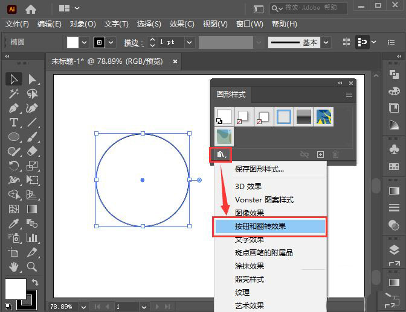Click the blue-yellow foliage style thumbnail
This screenshot has width=406, height=312.
tap(323, 117)
